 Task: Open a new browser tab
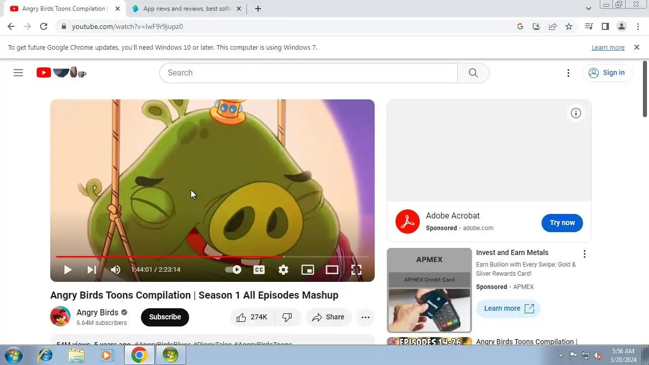[x=258, y=9]
